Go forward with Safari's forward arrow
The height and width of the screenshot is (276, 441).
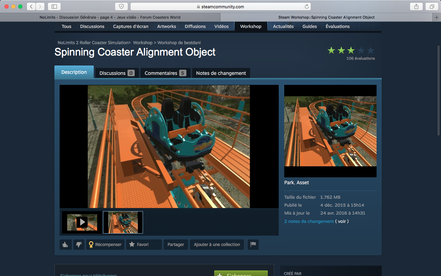[x=40, y=6]
